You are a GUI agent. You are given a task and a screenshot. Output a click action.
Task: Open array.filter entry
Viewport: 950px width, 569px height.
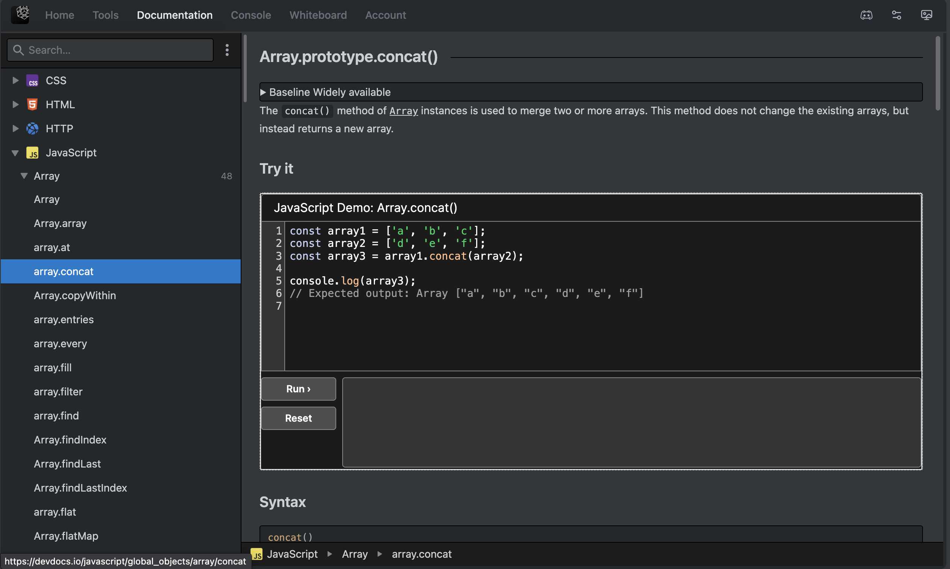coord(58,392)
